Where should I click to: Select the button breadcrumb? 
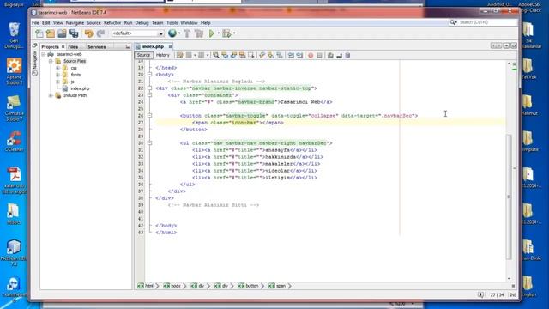(249, 286)
